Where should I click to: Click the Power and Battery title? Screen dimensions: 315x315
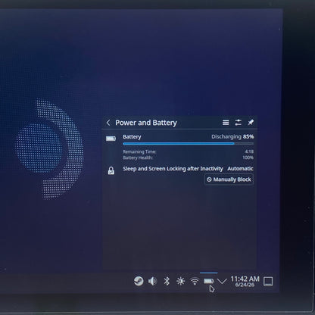pos(146,123)
